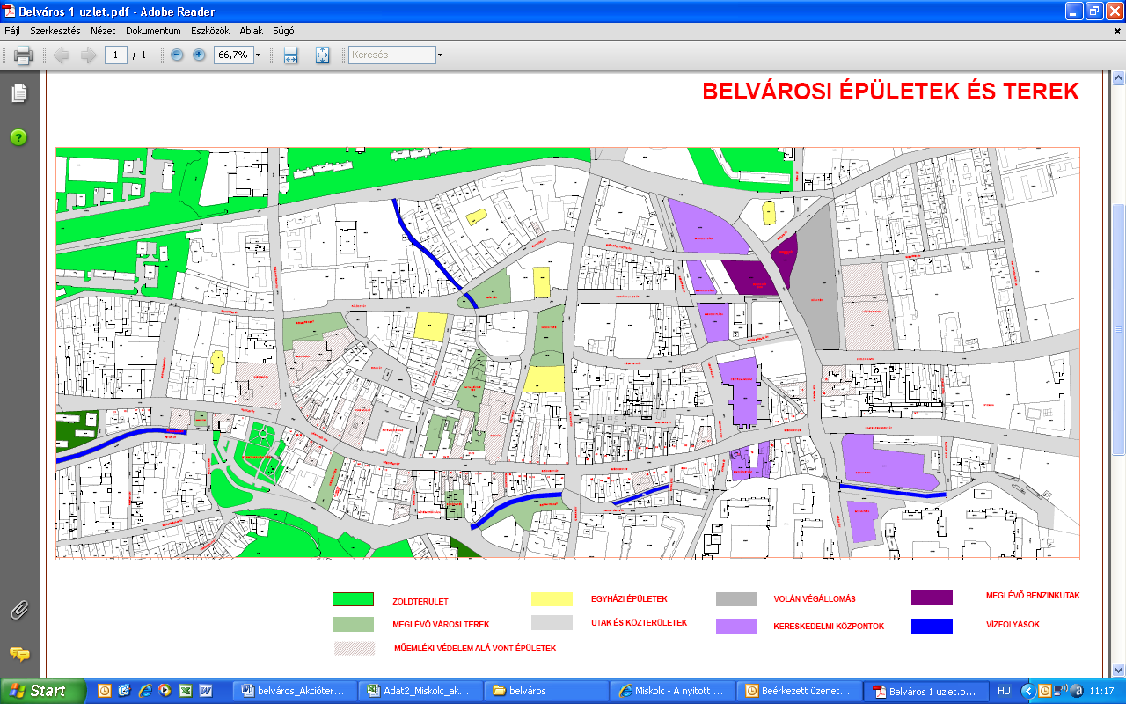Click Belváros 1 uzlet.pdf taskbar button
Image resolution: width=1126 pixels, height=704 pixels.
pyautogui.click(x=926, y=691)
